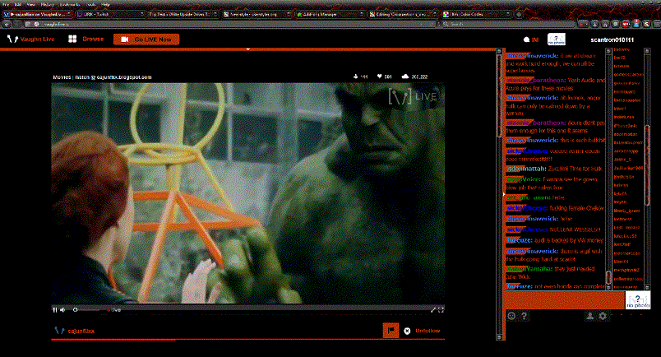Report the channel with the flag button
Image resolution: width=661 pixels, height=357 pixels.
[x=391, y=331]
